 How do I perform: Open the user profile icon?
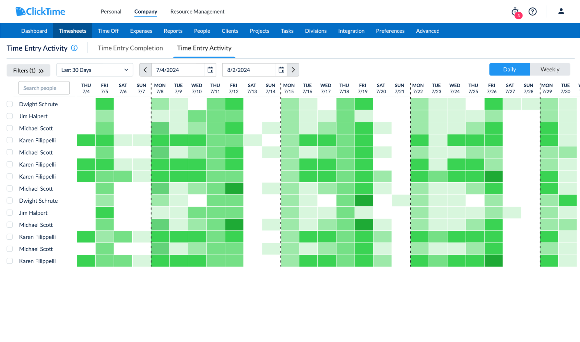[x=561, y=11]
